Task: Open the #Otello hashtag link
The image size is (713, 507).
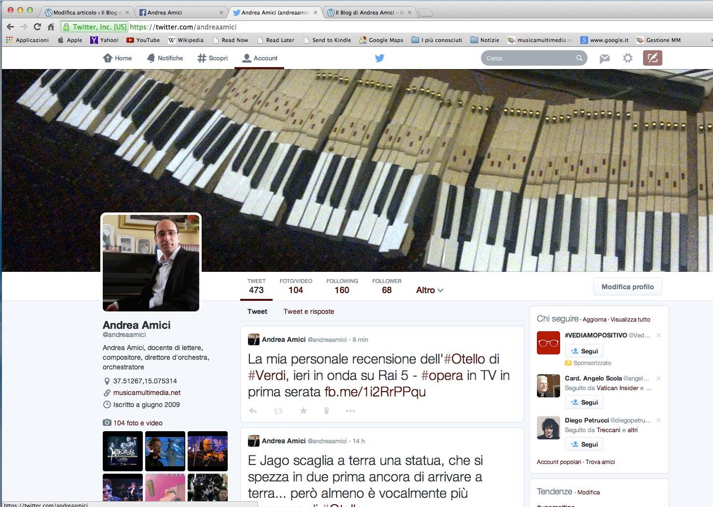Action: click(x=464, y=359)
